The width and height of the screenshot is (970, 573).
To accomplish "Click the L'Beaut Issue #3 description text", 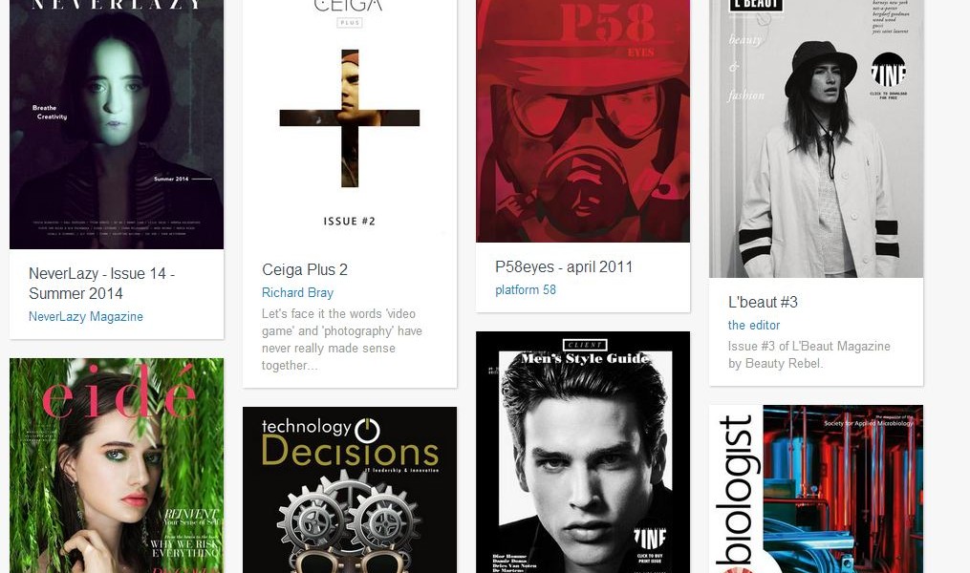I will 809,355.
